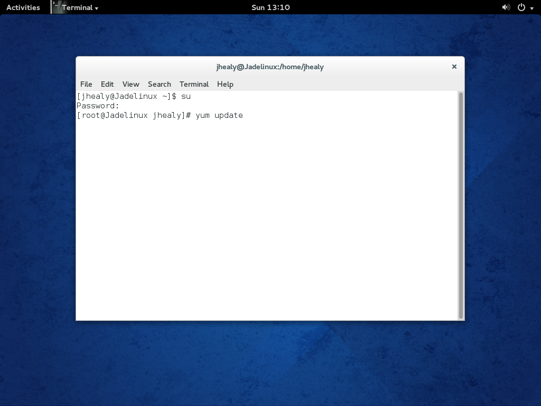Click the Terminal icon in top bar
The width and height of the screenshot is (541, 406).
pyautogui.click(x=57, y=7)
